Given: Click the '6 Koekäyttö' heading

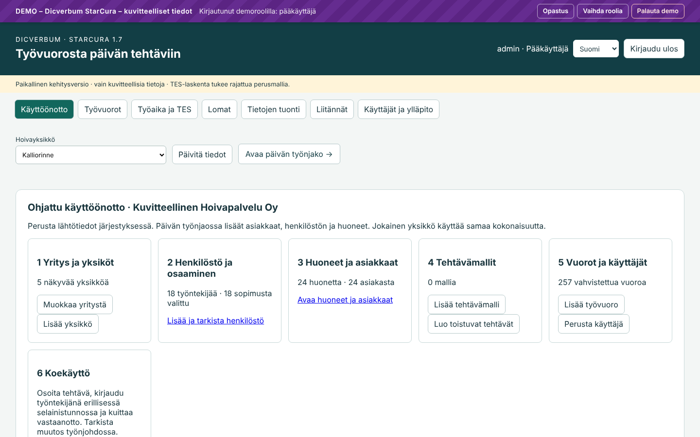Looking at the screenshot, I should pyautogui.click(x=63, y=373).
